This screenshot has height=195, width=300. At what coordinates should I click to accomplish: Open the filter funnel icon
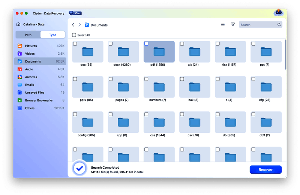coord(232,25)
